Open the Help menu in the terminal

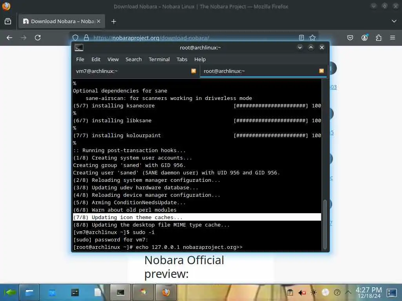pyautogui.click(x=200, y=60)
